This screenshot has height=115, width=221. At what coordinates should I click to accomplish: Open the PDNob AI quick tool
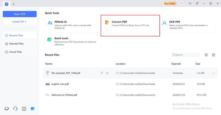pos(73,25)
